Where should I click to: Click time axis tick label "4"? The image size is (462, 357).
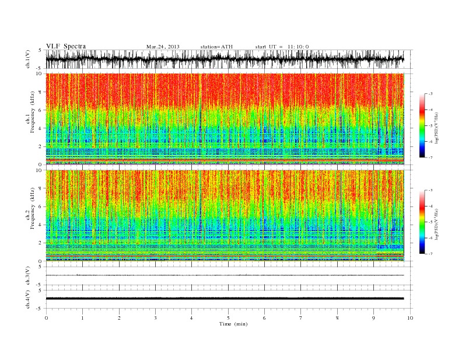[191, 318]
